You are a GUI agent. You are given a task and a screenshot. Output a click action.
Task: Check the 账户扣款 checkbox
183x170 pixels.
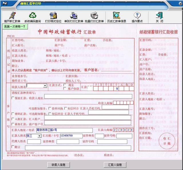(65, 89)
